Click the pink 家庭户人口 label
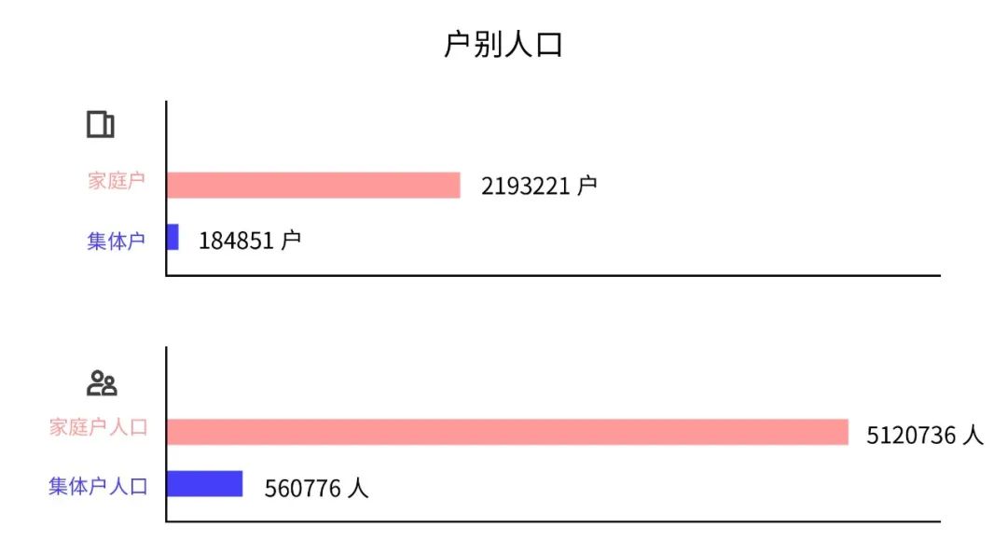The height and width of the screenshot is (554, 1007). (98, 428)
